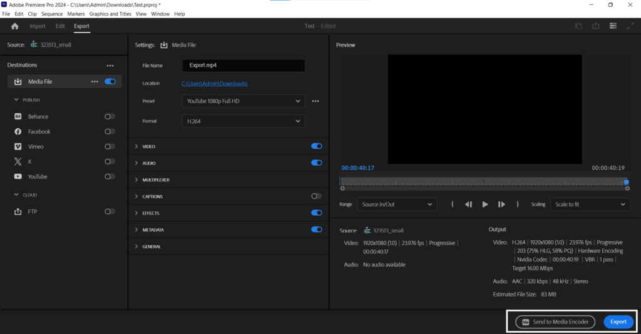Toggle the YouTube publish switch
Viewport: 641px width, 334px height.
(x=110, y=177)
